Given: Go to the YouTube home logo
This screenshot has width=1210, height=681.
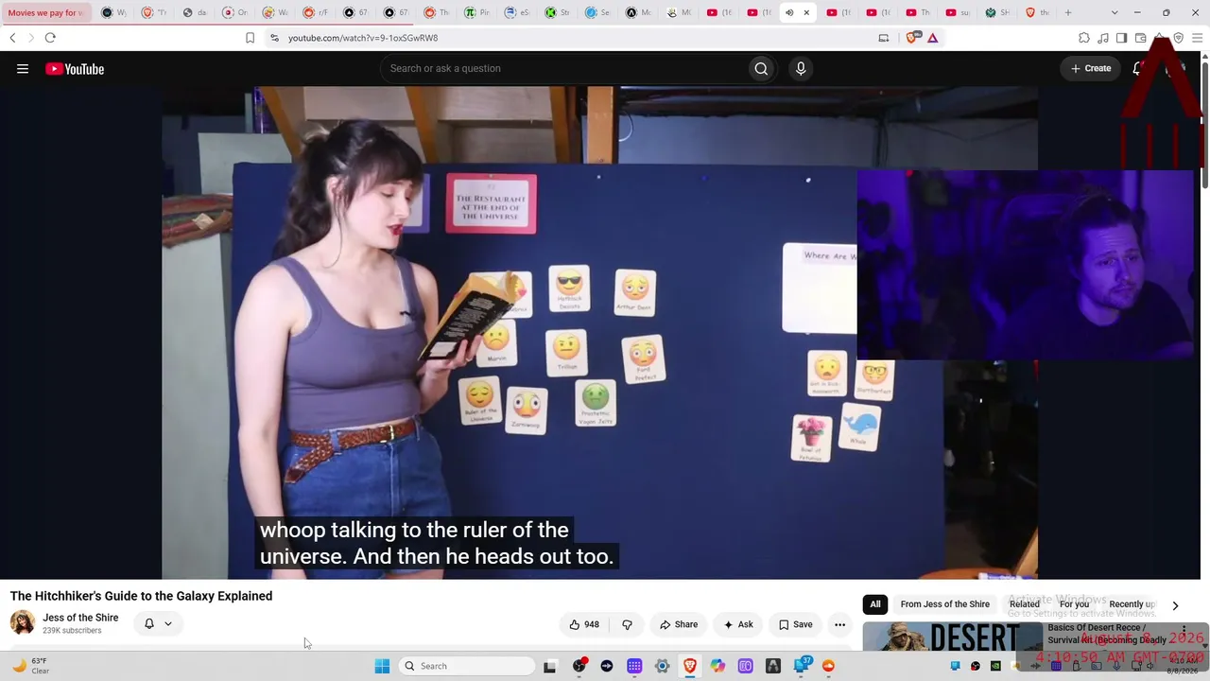Looking at the screenshot, I should pyautogui.click(x=75, y=68).
